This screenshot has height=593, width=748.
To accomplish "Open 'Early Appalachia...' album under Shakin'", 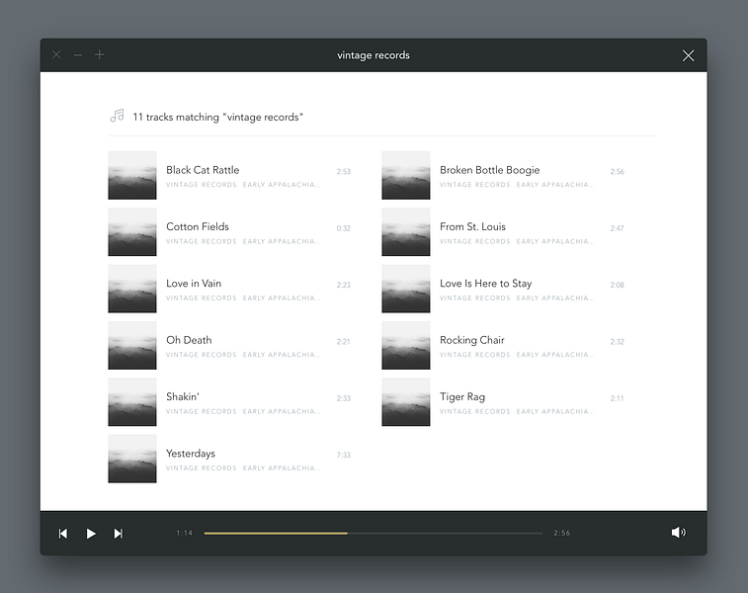I will pyautogui.click(x=282, y=412).
